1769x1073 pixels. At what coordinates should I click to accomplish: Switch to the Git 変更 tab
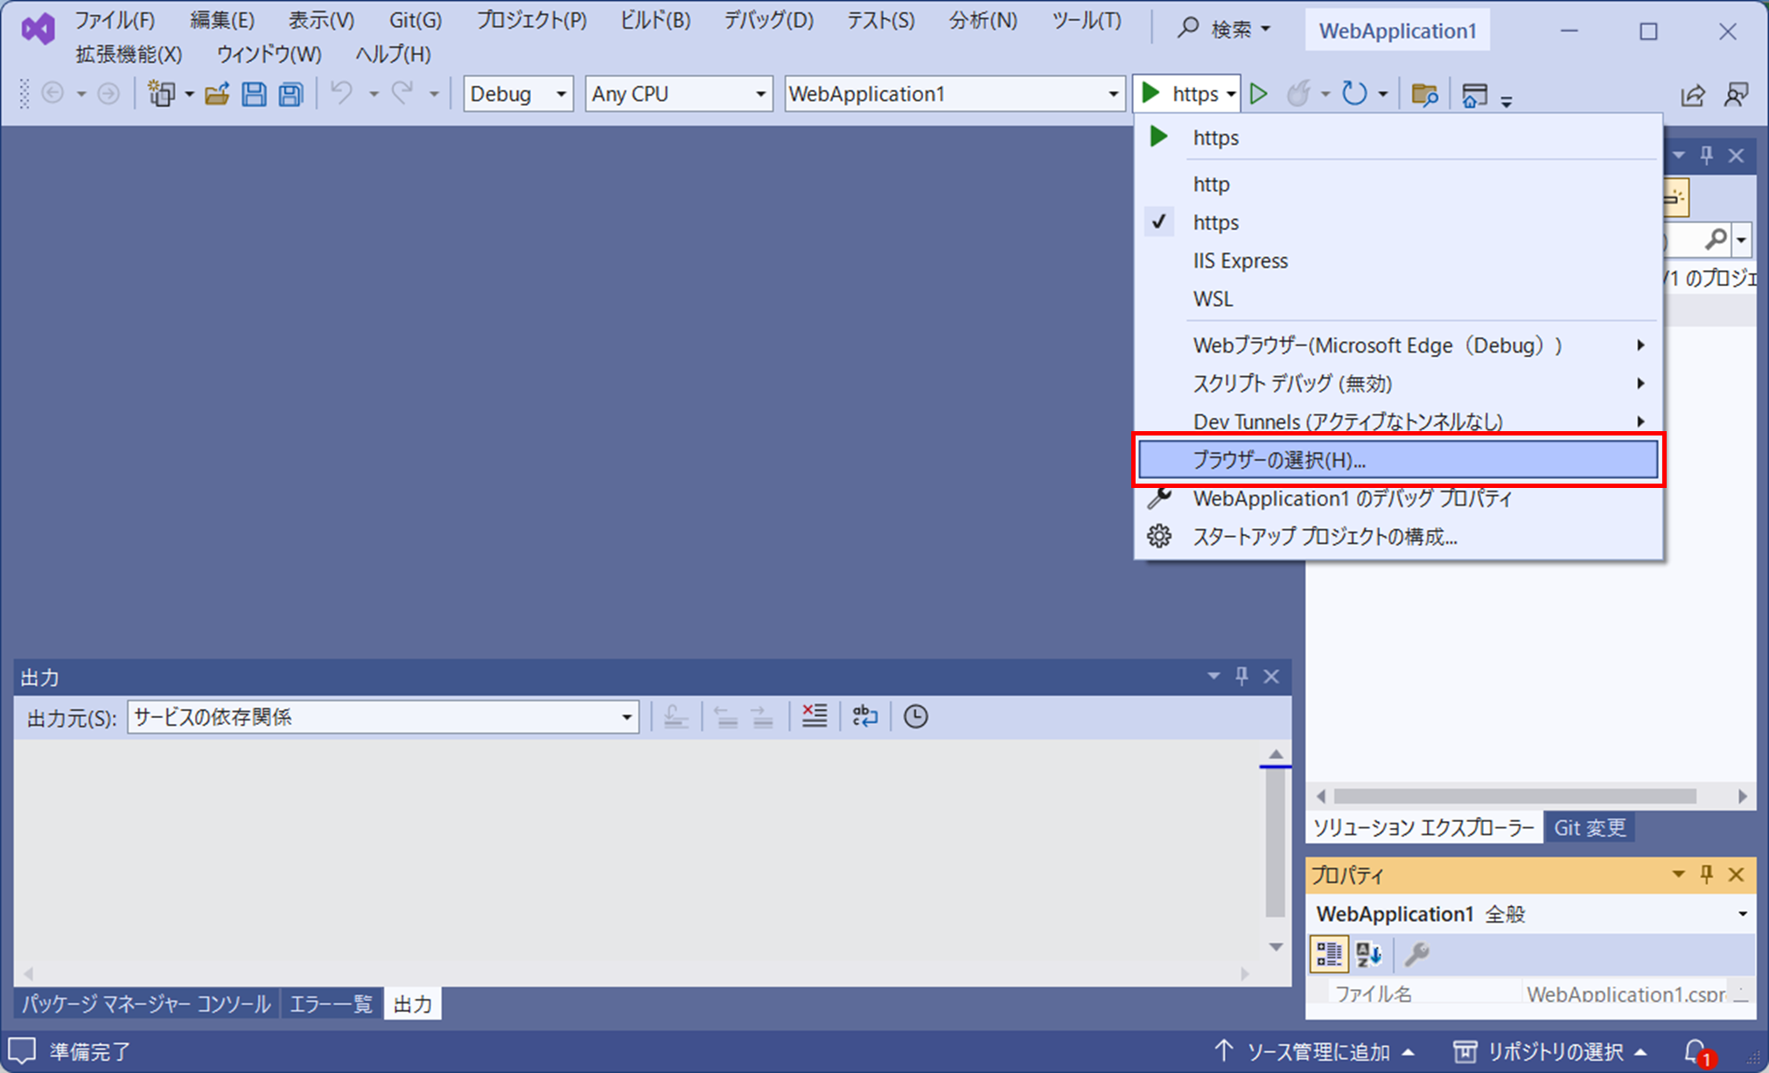pyautogui.click(x=1589, y=827)
